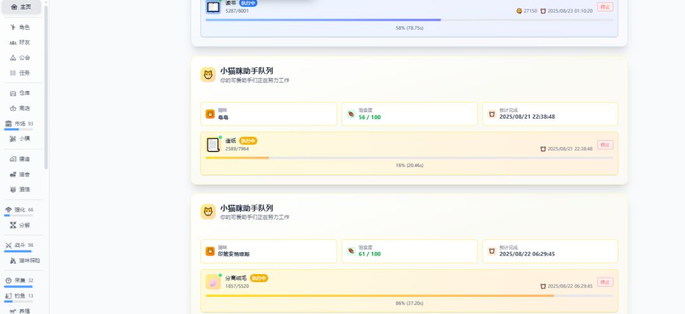Click the 执行中 badge beside 造纸
The width and height of the screenshot is (685, 314).
tap(248, 141)
